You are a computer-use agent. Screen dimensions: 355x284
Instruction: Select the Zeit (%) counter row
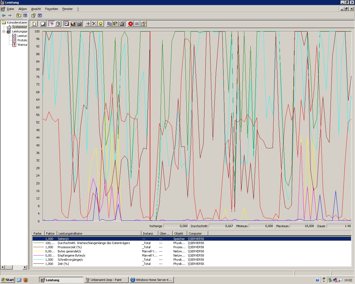click(x=192, y=264)
